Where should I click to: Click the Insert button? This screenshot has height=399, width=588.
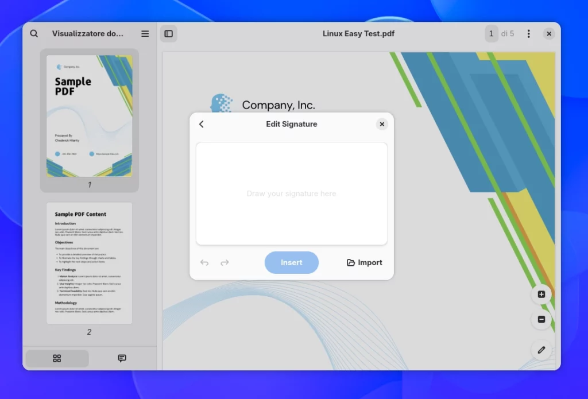[291, 262]
